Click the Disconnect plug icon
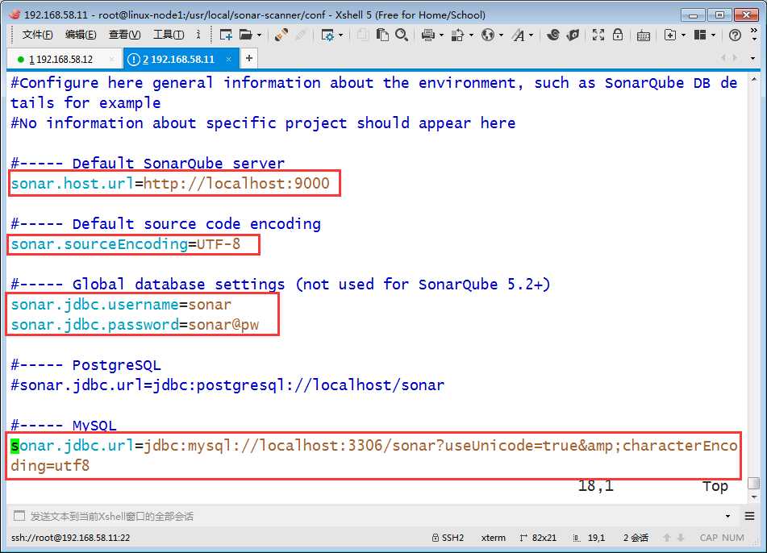The height and width of the screenshot is (553, 767). (x=281, y=35)
